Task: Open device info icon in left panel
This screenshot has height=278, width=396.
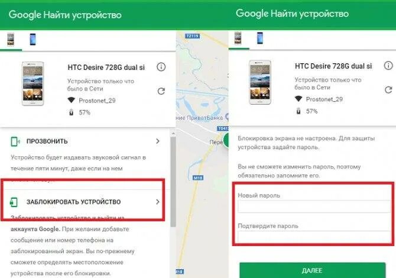Action: coord(161,67)
